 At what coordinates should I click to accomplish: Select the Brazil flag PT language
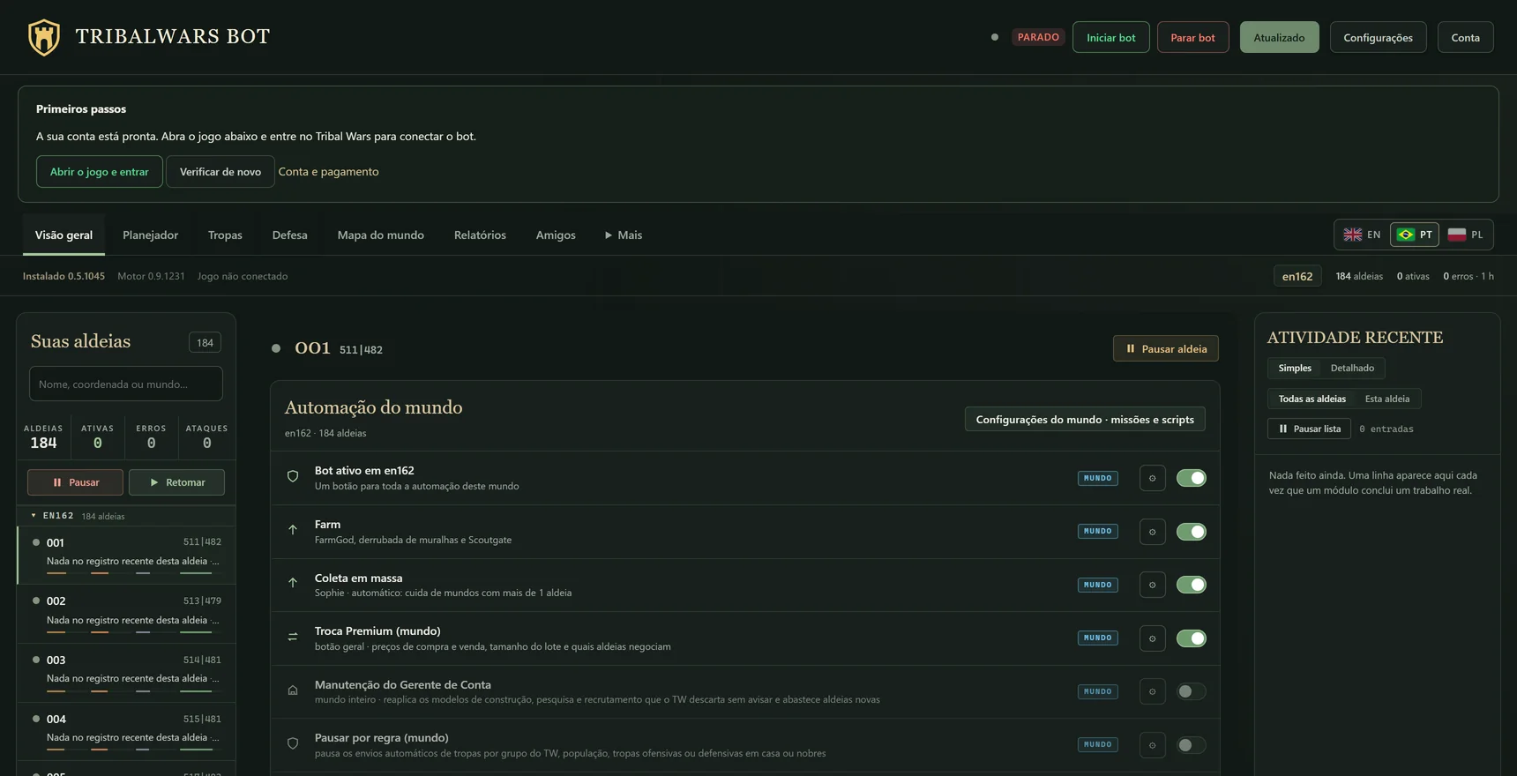point(1415,235)
